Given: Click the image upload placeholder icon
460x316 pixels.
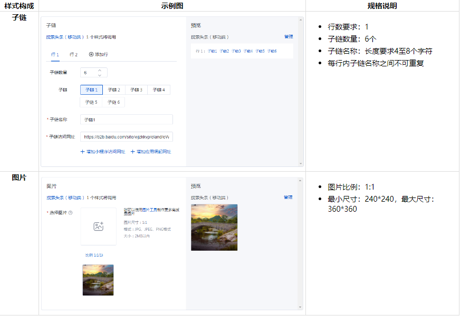Looking at the screenshot, I should 98,226.
